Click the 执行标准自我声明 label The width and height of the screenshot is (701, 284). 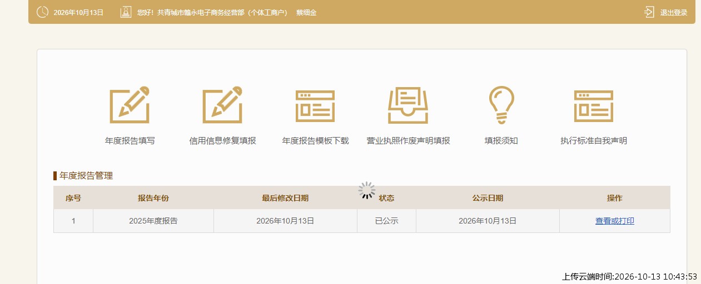click(594, 141)
